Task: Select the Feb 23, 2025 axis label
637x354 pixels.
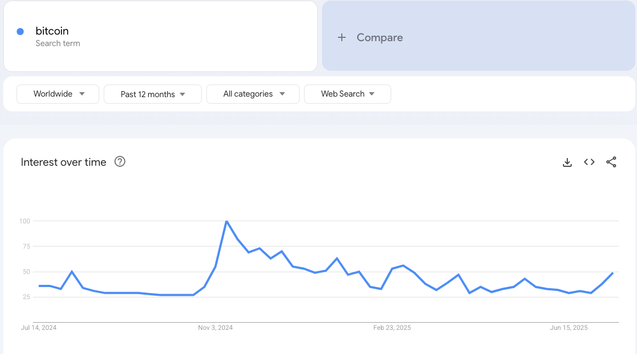Action: (x=392, y=328)
